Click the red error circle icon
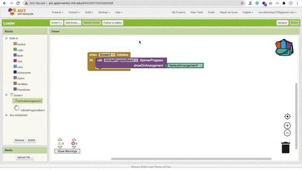 [73, 144]
